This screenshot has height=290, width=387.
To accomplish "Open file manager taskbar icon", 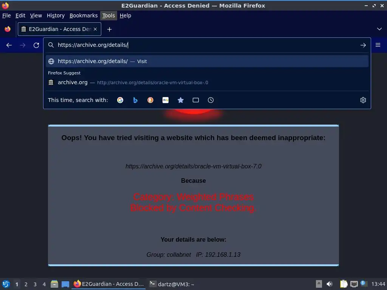I will [x=54, y=284].
